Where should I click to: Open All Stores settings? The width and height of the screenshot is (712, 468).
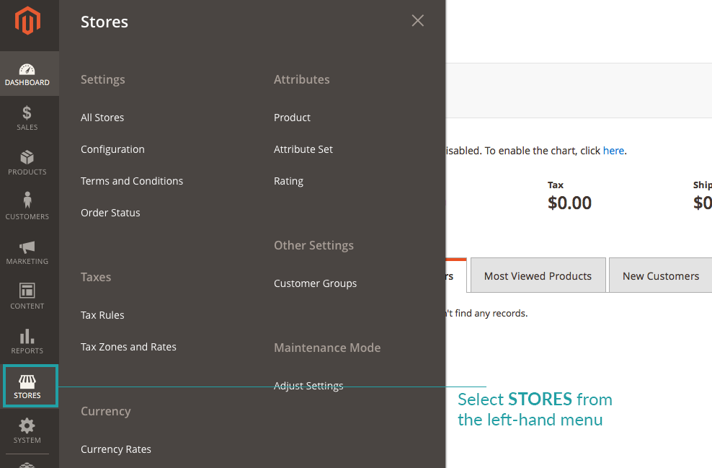tap(102, 118)
